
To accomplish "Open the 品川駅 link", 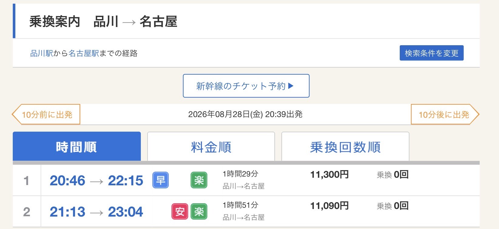I will [x=42, y=53].
